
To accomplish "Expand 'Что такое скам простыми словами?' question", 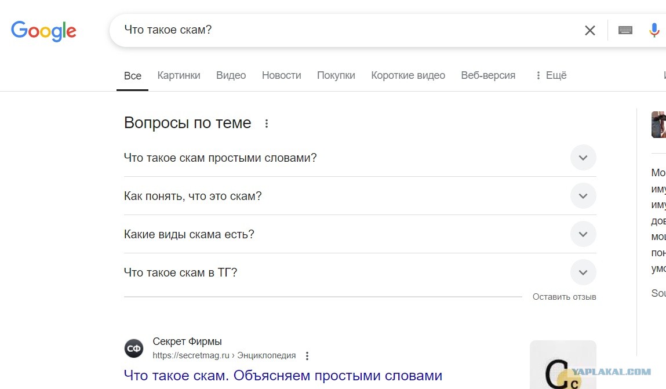I will 360,158.
